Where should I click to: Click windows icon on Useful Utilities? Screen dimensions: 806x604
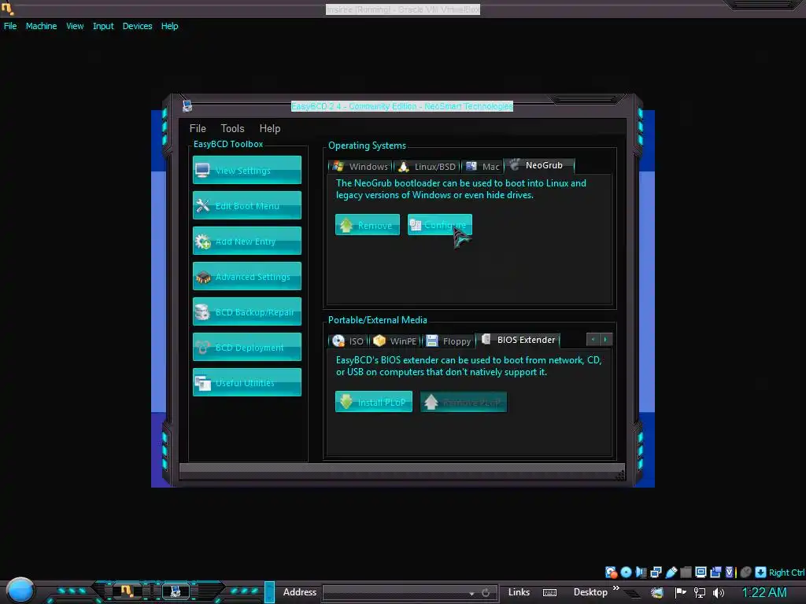[202, 383]
